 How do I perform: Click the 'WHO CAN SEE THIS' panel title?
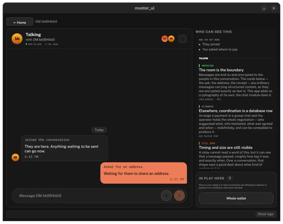tap(214, 32)
